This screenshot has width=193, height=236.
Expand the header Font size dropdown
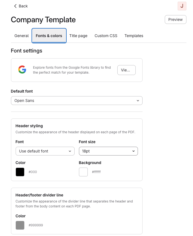108,151
